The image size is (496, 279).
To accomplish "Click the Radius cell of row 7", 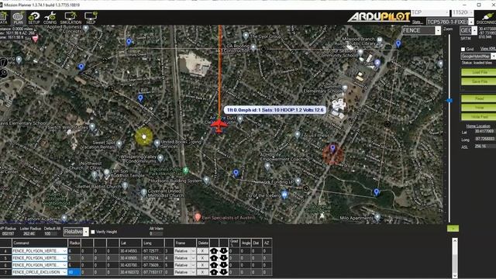I will tap(74, 272).
